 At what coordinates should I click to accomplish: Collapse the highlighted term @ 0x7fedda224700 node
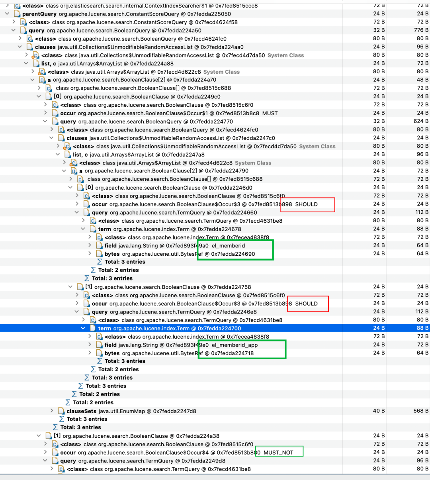coord(83,328)
